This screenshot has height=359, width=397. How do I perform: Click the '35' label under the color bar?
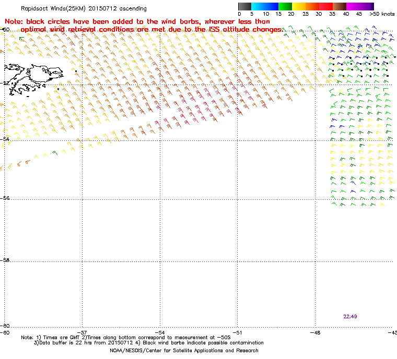pos(332,14)
